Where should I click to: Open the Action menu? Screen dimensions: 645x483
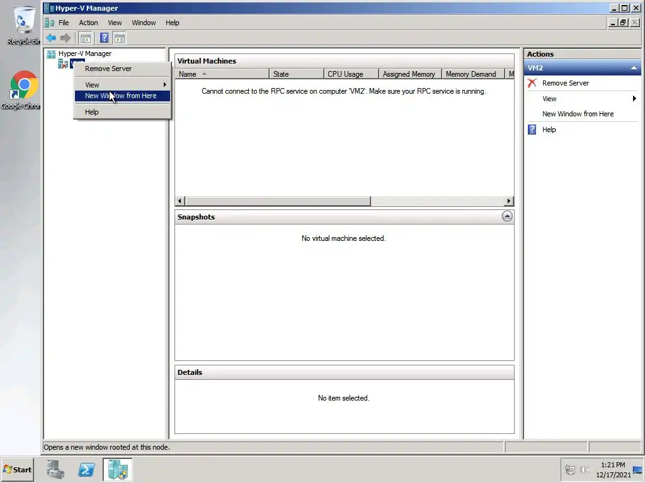click(x=88, y=23)
